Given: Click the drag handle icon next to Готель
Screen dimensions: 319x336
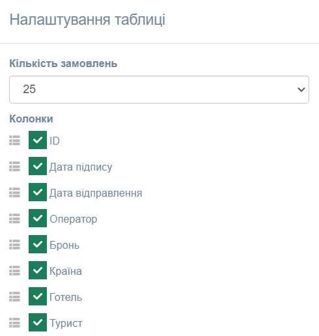Looking at the screenshot, I should (x=14, y=296).
